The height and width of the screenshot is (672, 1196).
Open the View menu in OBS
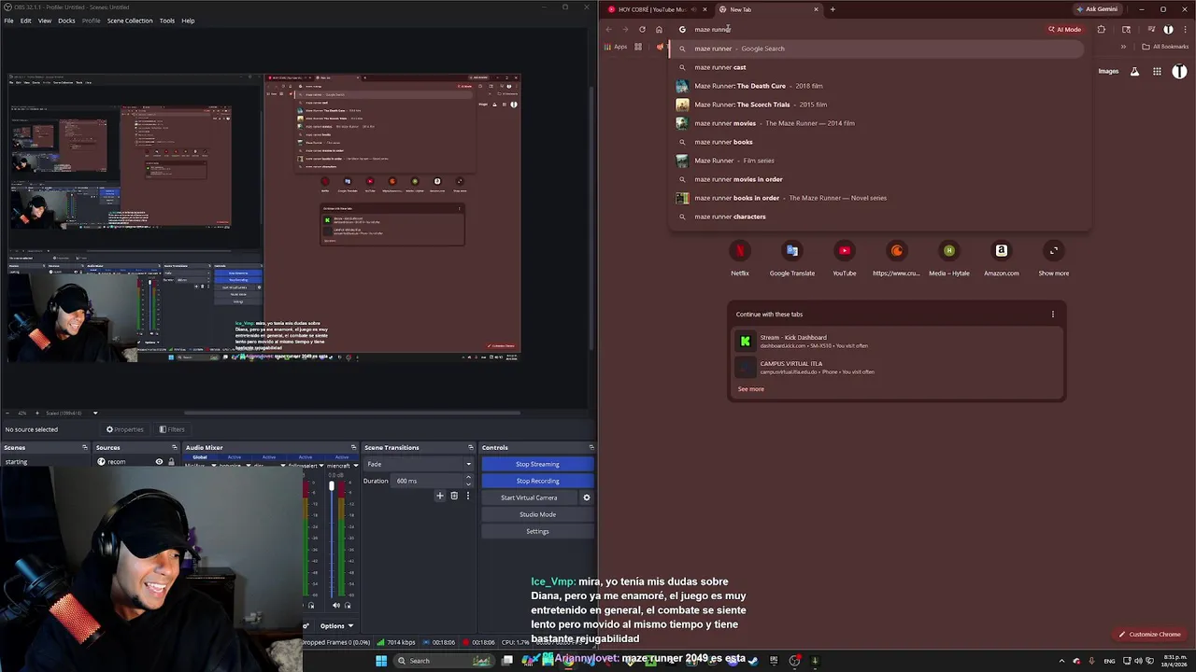pos(45,21)
